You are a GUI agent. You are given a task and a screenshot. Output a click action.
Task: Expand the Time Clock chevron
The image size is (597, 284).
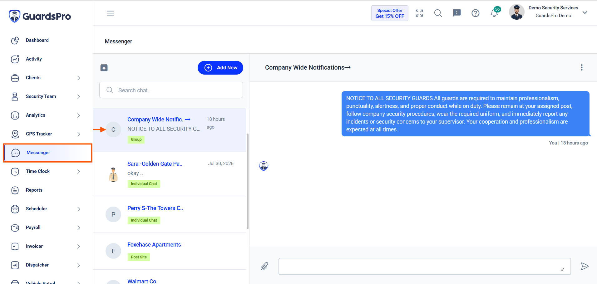[x=79, y=172]
